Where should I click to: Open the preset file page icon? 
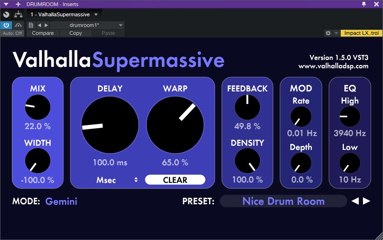31,26
